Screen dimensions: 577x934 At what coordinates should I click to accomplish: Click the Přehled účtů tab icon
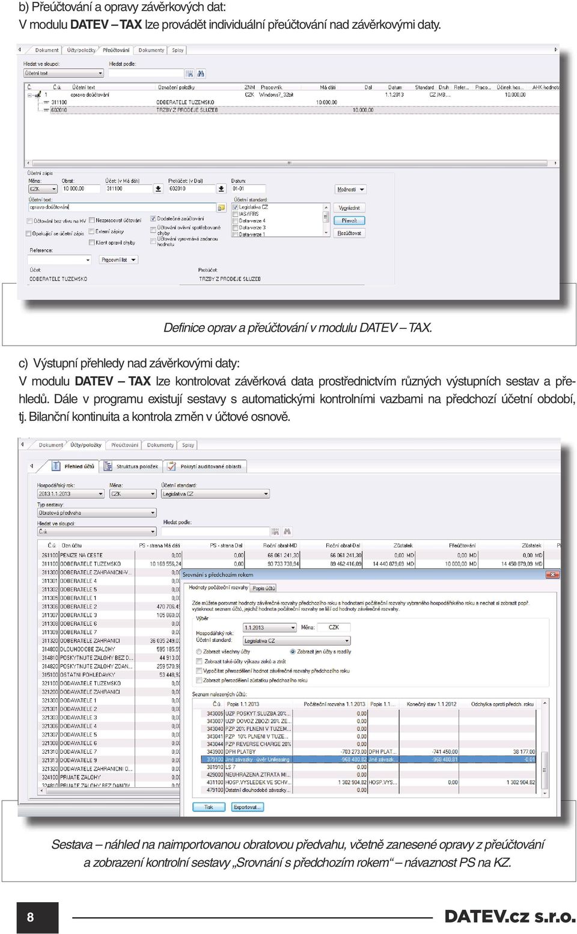click(x=56, y=466)
